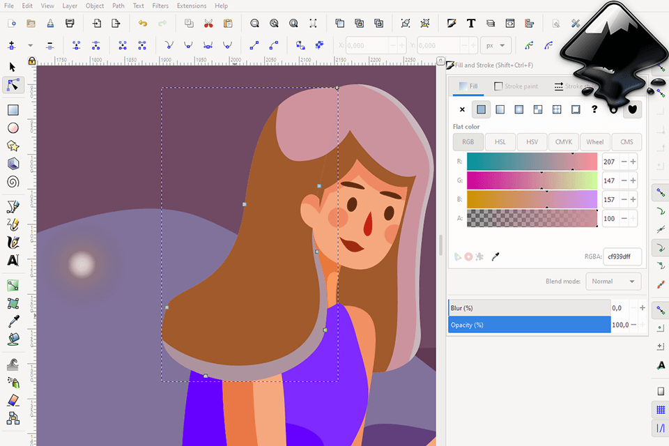The height and width of the screenshot is (446, 669).
Task: Select the Rectangle tool
Action: pos(13,110)
